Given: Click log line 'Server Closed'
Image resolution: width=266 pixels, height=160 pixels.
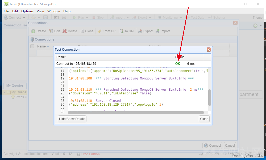Looking at the screenshot, I should click(x=95, y=101).
